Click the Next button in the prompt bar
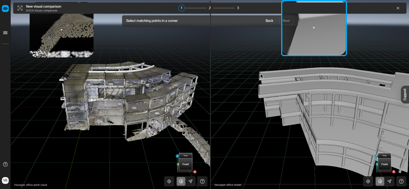 pyautogui.click(x=286, y=21)
